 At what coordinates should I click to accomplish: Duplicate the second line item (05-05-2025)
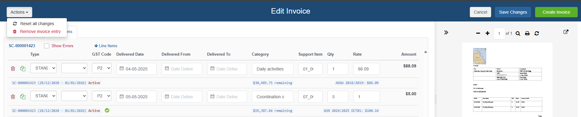coord(23,97)
